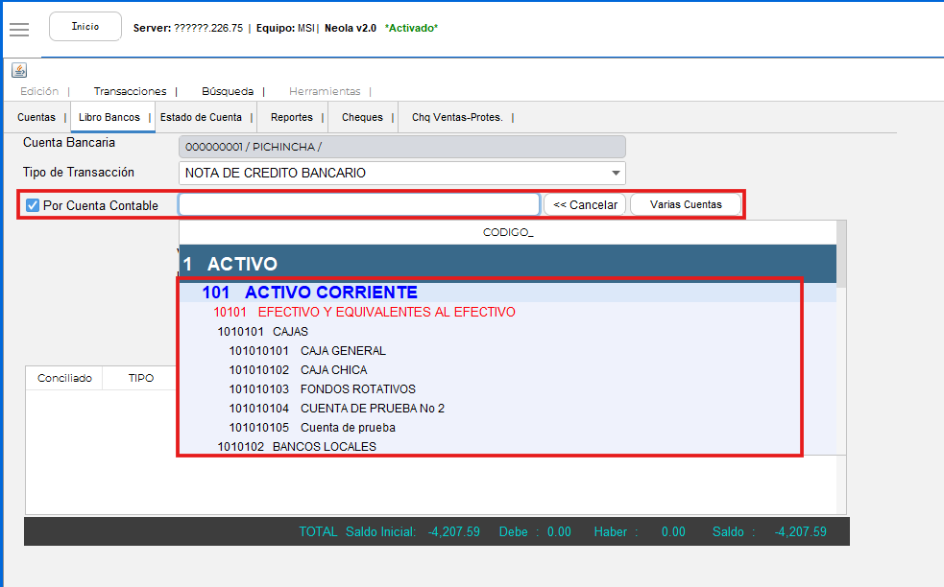The width and height of the screenshot is (944, 587).
Task: Choose 101010102 CAJA CHICA account
Action: click(x=298, y=369)
